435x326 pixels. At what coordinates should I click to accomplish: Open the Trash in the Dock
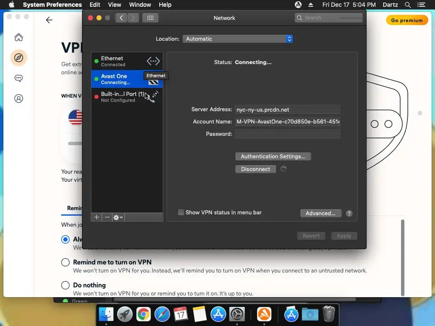point(329,314)
